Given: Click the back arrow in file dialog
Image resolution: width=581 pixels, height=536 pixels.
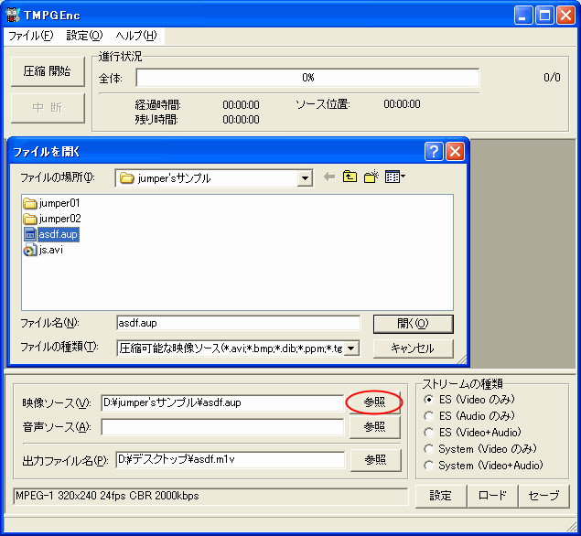Looking at the screenshot, I should coord(329,177).
